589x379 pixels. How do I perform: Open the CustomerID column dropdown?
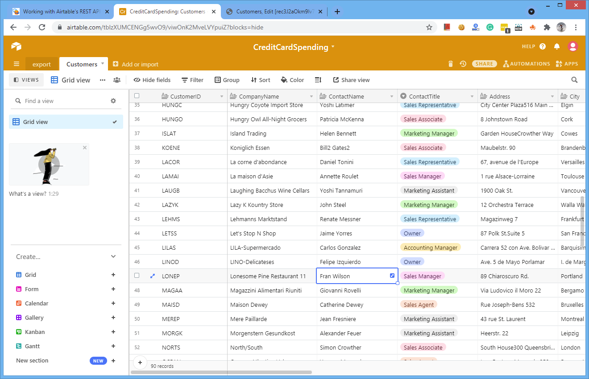pyautogui.click(x=221, y=96)
